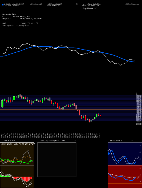
Task: Open the blue Stochastics chart panel
Action: [x=125, y=154]
